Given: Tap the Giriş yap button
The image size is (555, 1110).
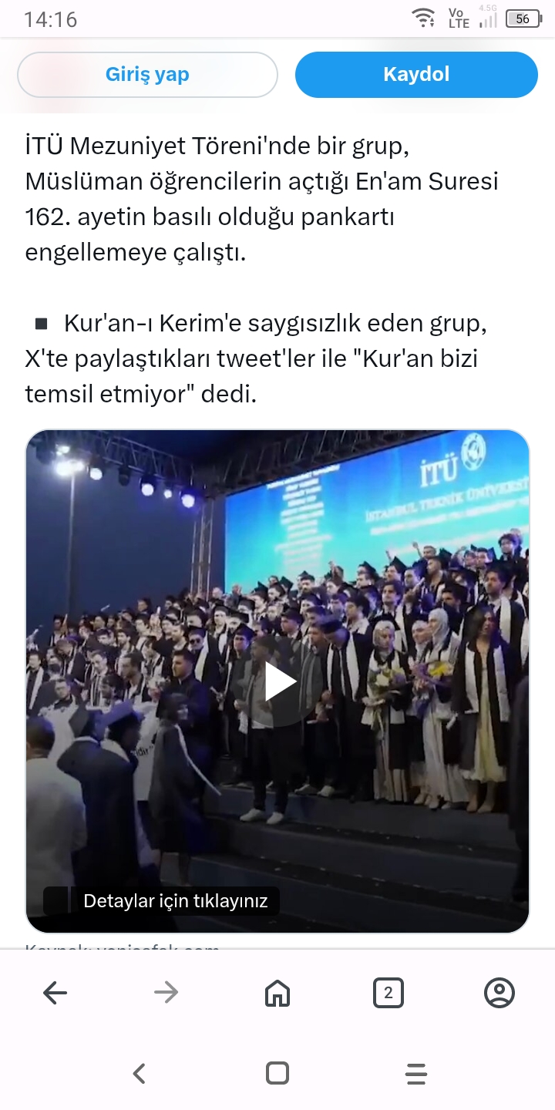Looking at the screenshot, I should (x=147, y=75).
